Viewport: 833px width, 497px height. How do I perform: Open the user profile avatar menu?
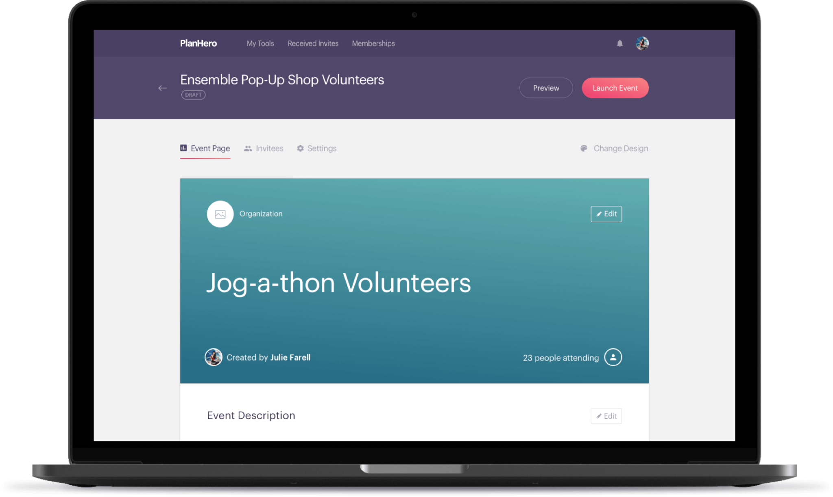coord(642,43)
